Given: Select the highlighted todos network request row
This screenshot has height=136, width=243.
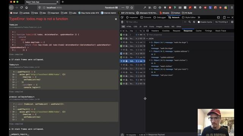Looking at the screenshot, I should click(x=133, y=61).
